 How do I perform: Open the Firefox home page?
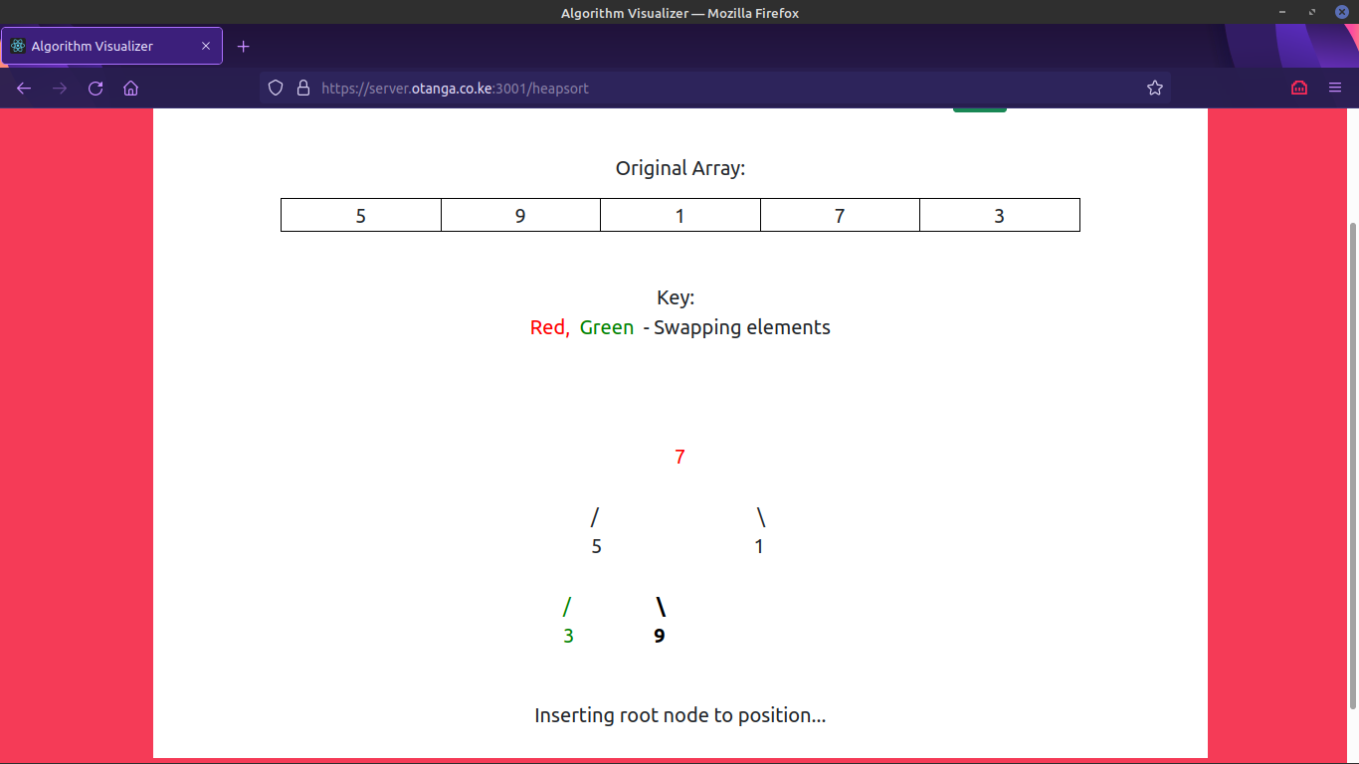(x=130, y=88)
